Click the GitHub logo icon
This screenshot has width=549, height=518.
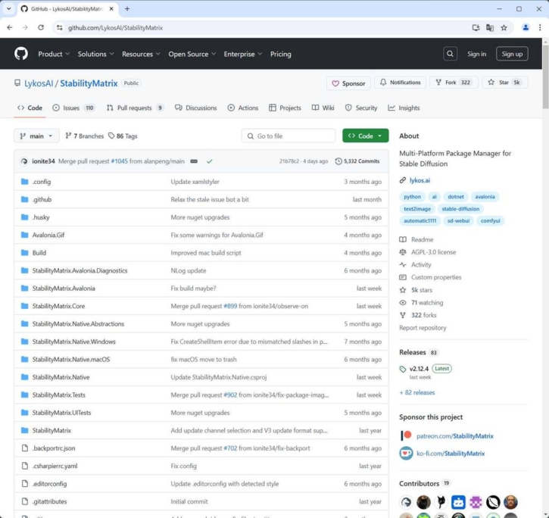(21, 54)
